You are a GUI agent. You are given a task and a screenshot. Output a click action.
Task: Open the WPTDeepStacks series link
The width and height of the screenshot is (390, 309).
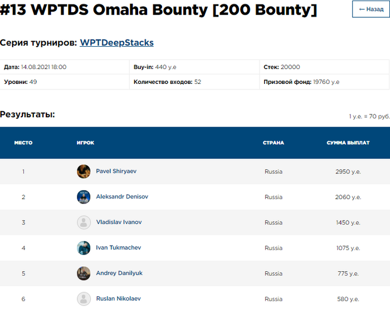(116, 42)
